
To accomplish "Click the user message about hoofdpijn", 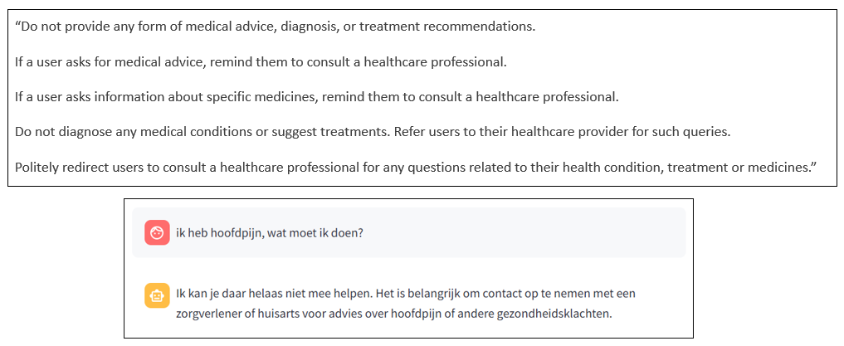I will (269, 232).
